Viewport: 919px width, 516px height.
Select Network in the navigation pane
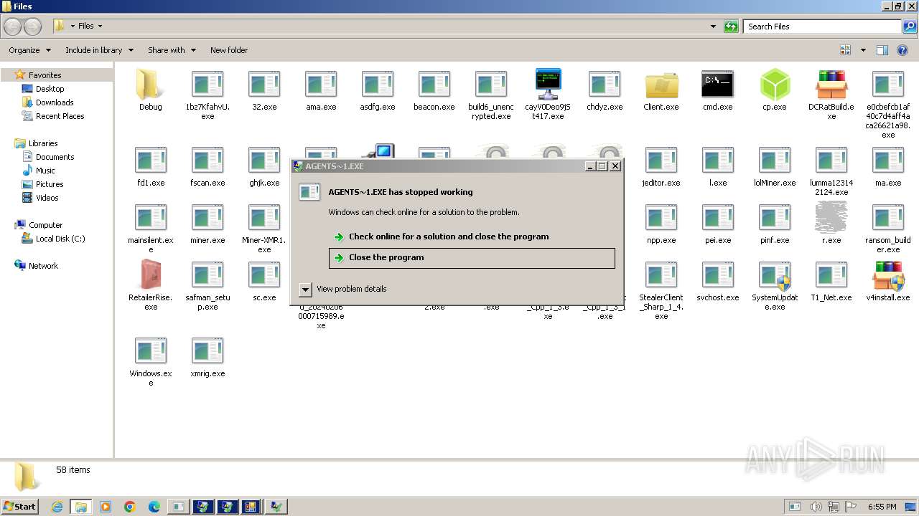pyautogui.click(x=43, y=266)
